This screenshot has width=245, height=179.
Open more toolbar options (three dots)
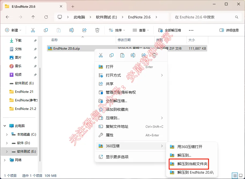191,30
